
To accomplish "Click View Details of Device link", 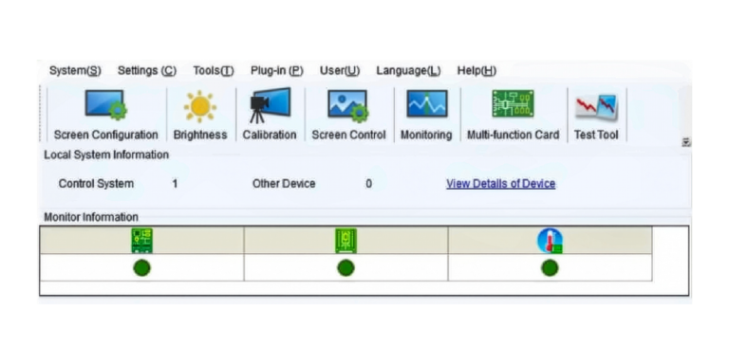I will pos(501,184).
